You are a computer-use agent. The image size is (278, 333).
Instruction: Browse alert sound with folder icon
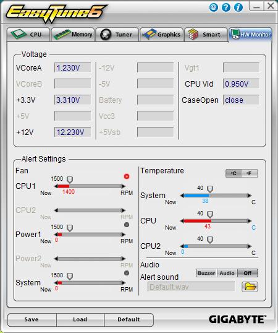coord(250,287)
